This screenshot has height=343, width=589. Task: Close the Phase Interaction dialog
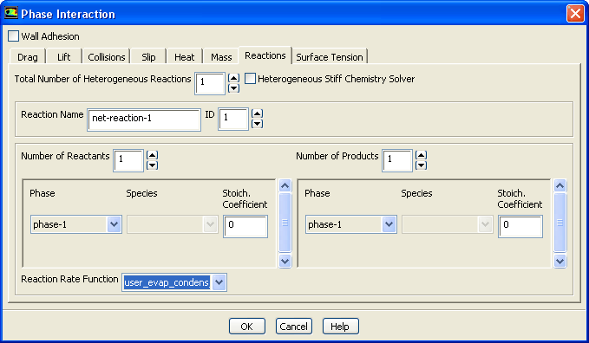[x=575, y=14]
